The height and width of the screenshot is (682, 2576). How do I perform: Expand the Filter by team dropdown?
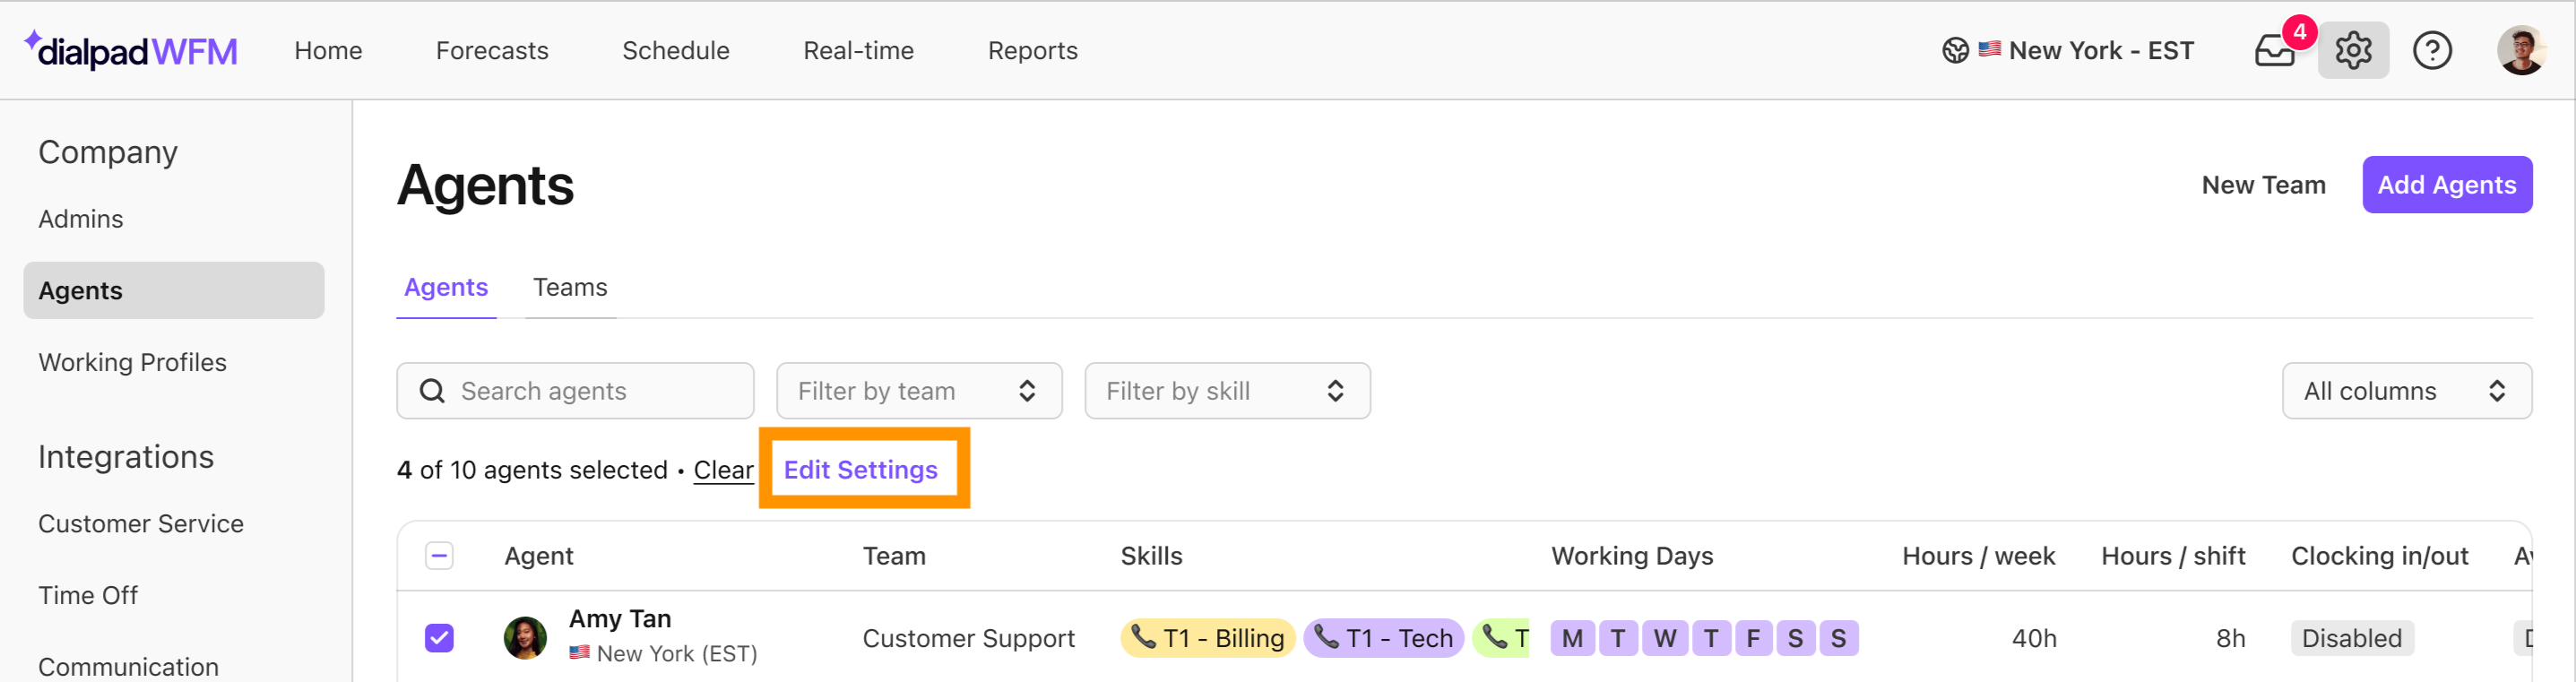coord(919,391)
